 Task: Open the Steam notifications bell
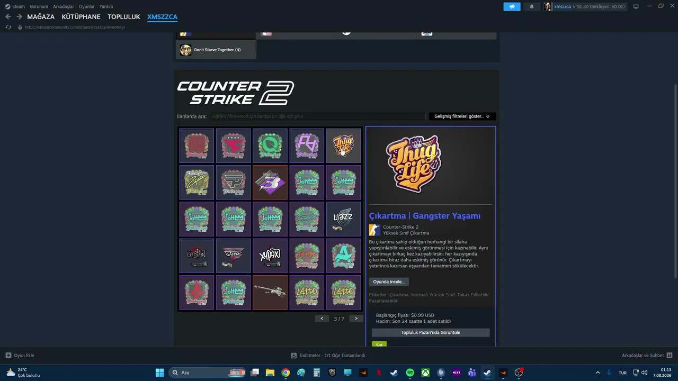[532, 6]
